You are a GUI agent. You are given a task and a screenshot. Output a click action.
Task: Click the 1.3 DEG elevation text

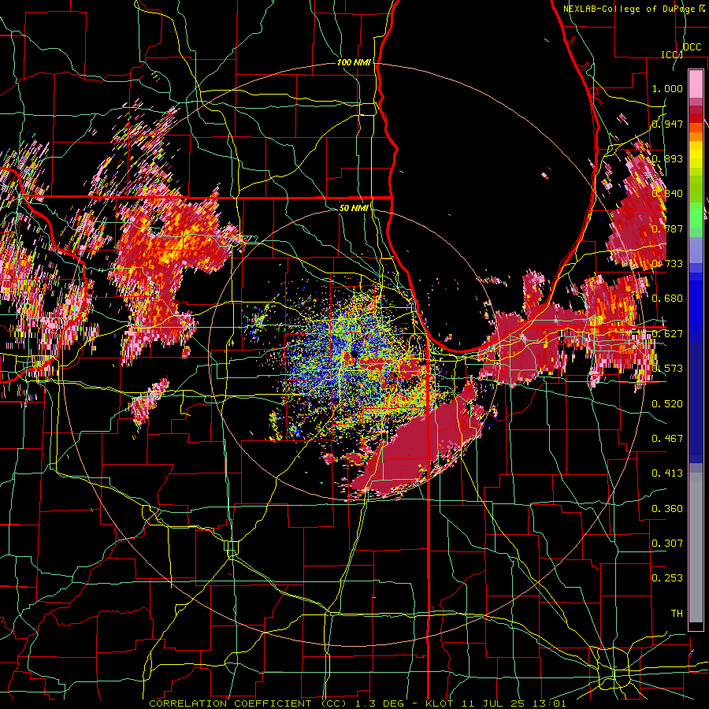coord(380,703)
